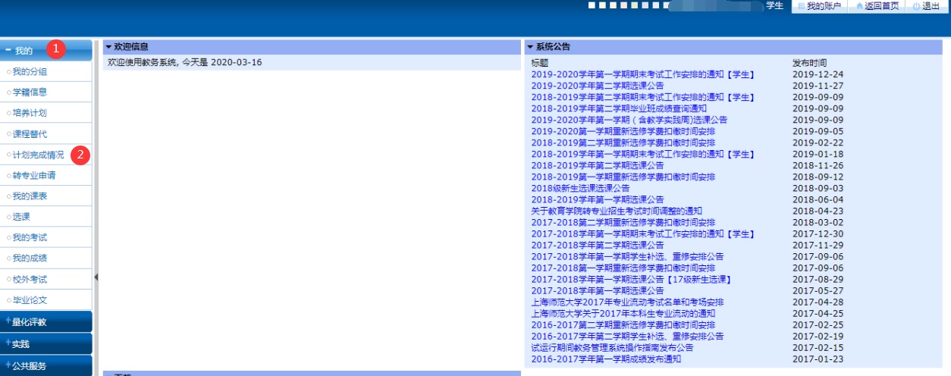Collapse the 系统公告 panel
The image size is (951, 376).
[x=530, y=47]
